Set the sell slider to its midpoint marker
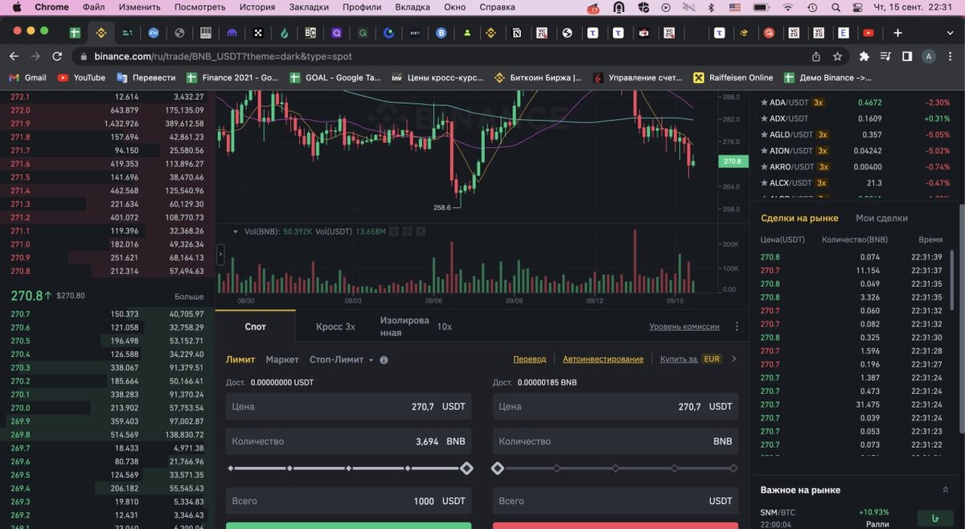The height and width of the screenshot is (529, 965). click(x=616, y=468)
